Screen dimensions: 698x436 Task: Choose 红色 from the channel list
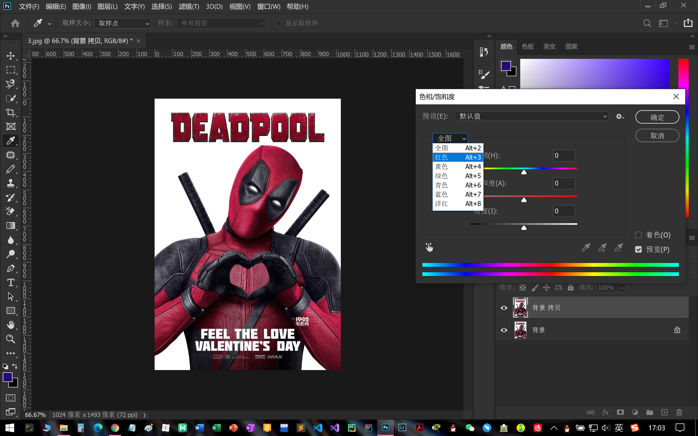tap(458, 157)
